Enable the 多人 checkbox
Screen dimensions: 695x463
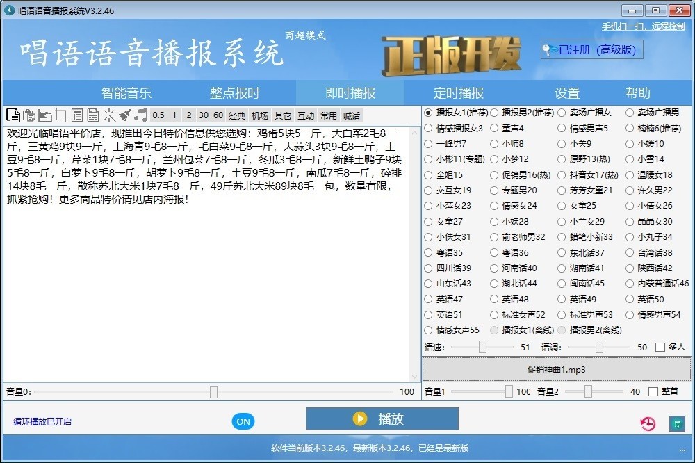click(x=660, y=347)
